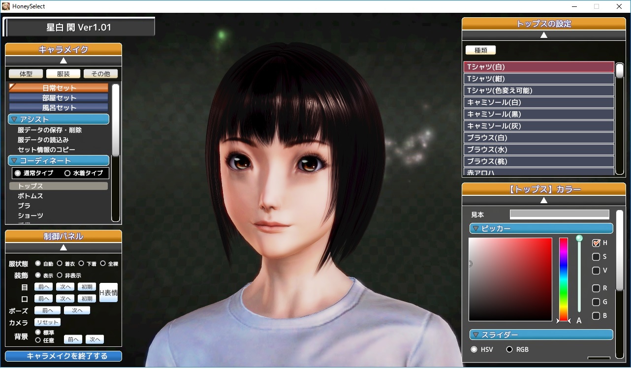Pick a color in the saturation-value square
This screenshot has height=369, width=631.
510,279
